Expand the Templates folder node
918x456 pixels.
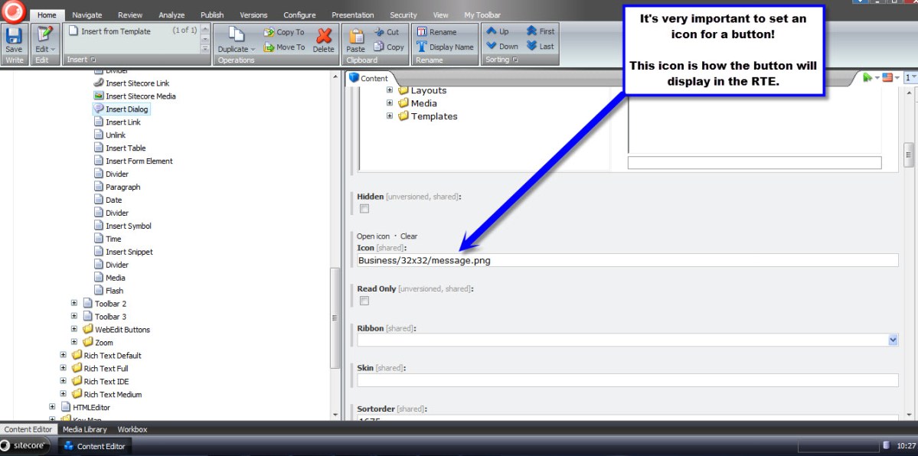point(390,116)
